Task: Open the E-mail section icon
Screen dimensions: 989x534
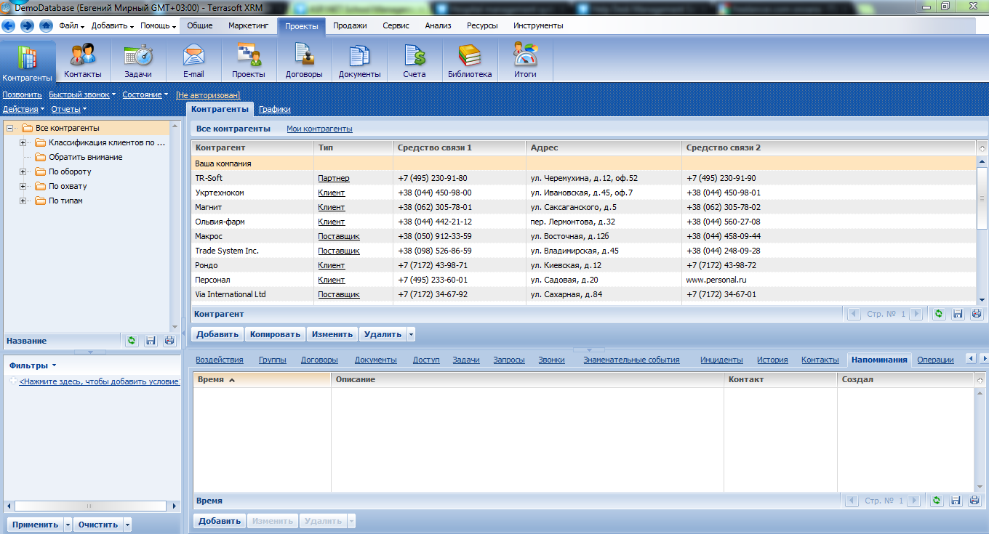Action: (193, 60)
